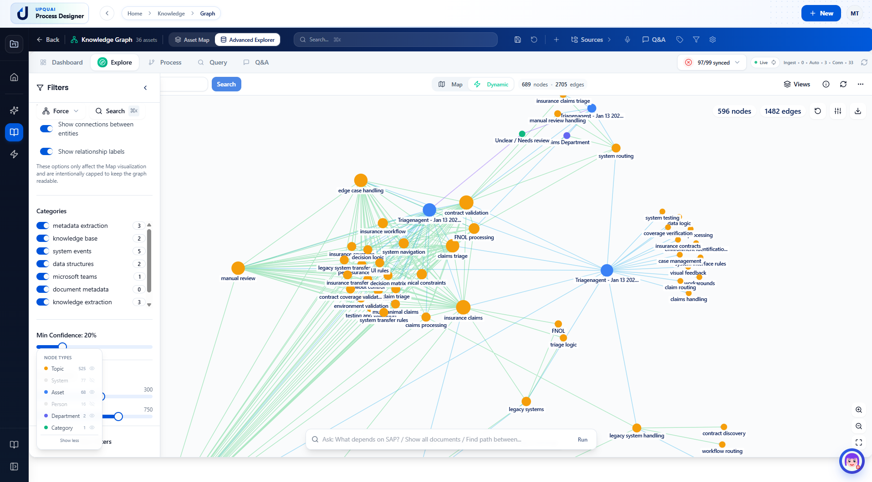The height and width of the screenshot is (482, 872).
Task: Switch to the Q&A tab
Action: pyautogui.click(x=255, y=62)
